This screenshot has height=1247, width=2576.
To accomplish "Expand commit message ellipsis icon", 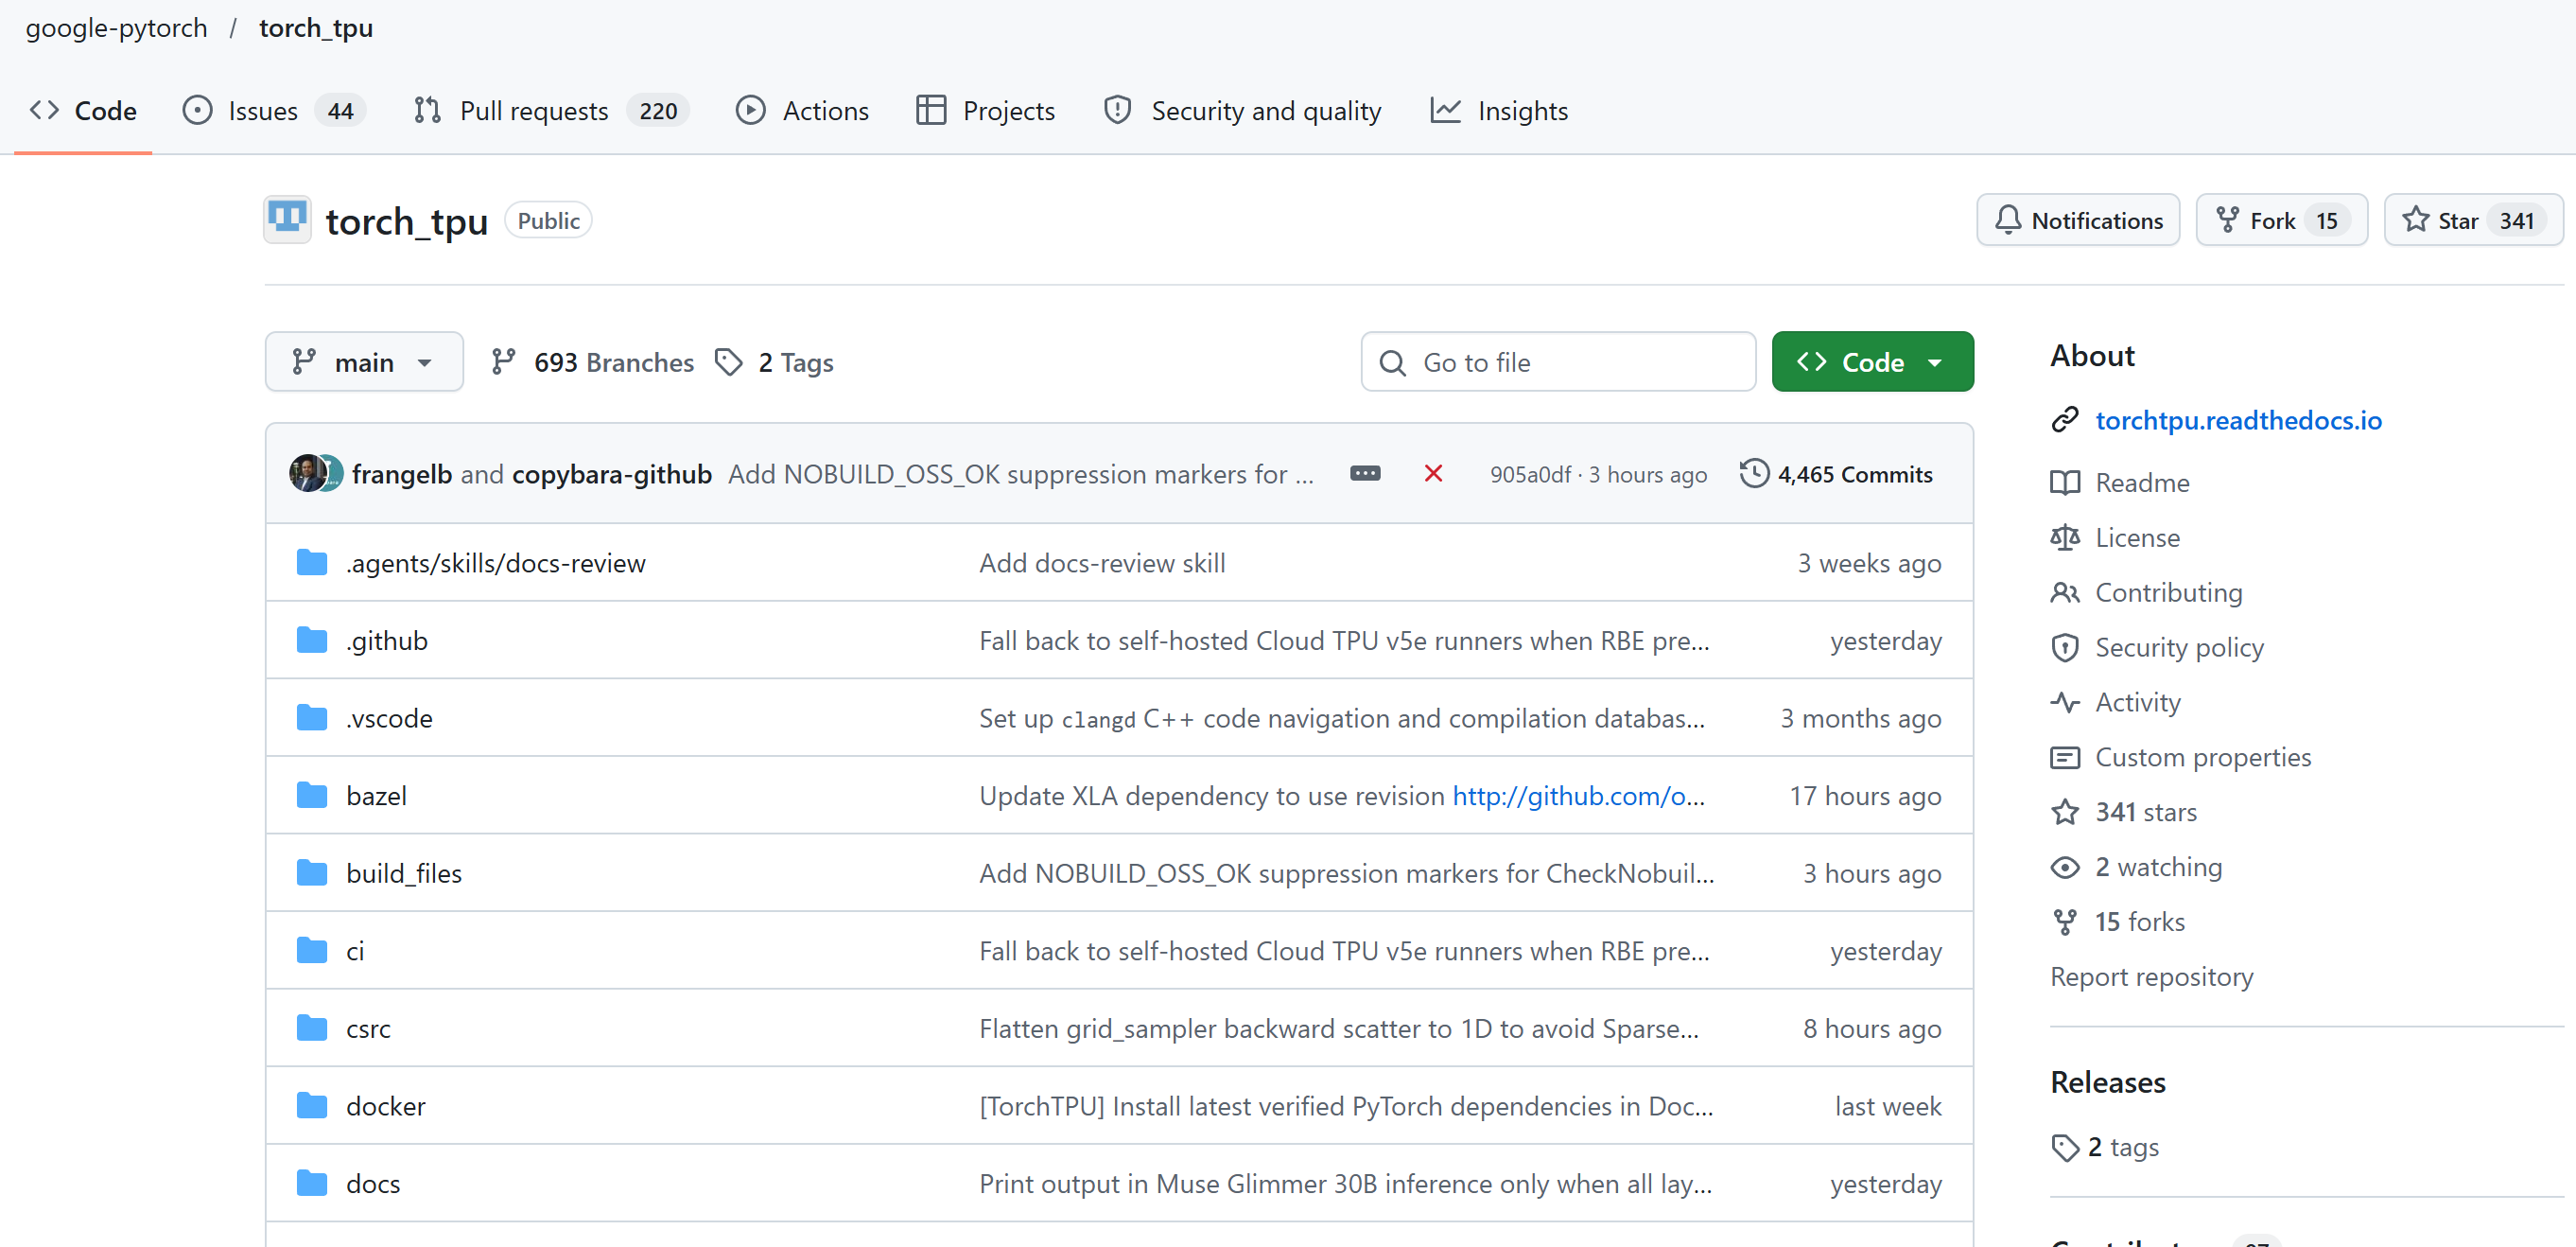I will click(x=1365, y=473).
